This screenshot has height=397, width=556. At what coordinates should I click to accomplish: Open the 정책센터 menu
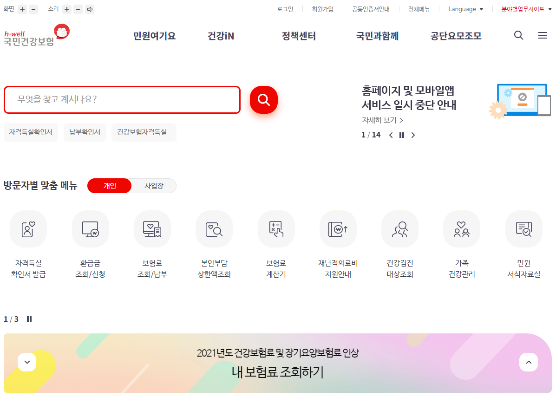(299, 36)
